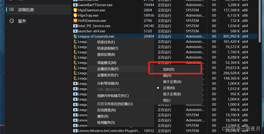Click League icon on 148,360 K row

(75, 78)
